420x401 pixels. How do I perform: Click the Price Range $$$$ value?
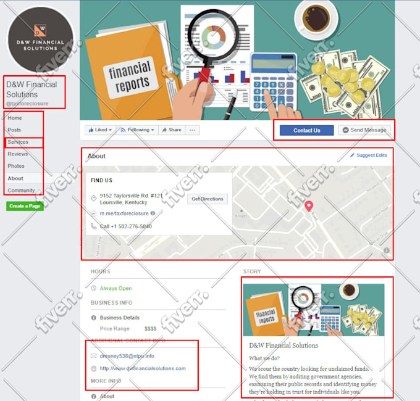150,329
